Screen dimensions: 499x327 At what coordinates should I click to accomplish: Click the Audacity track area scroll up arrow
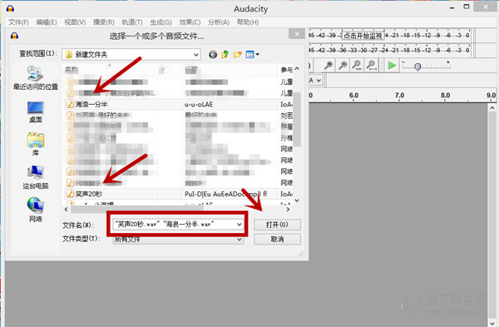coord(492,108)
